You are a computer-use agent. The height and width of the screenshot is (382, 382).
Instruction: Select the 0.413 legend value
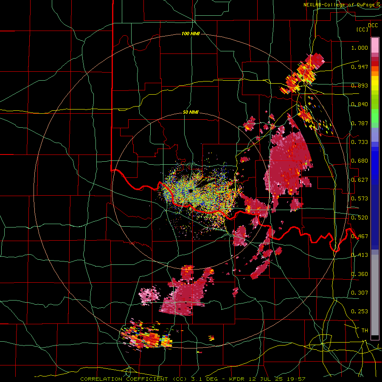click(360, 255)
